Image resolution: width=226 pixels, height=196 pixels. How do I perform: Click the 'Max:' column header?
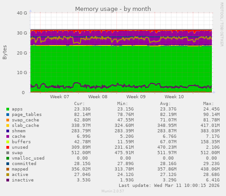208,104
